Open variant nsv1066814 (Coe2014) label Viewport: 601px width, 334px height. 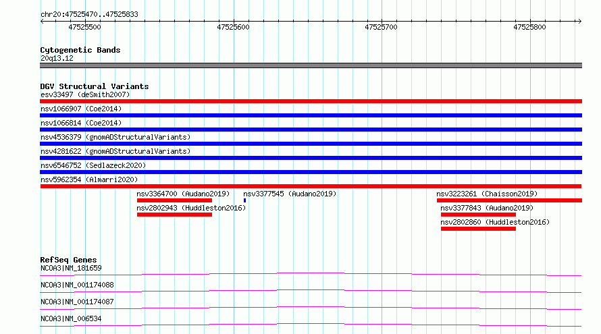coord(81,123)
